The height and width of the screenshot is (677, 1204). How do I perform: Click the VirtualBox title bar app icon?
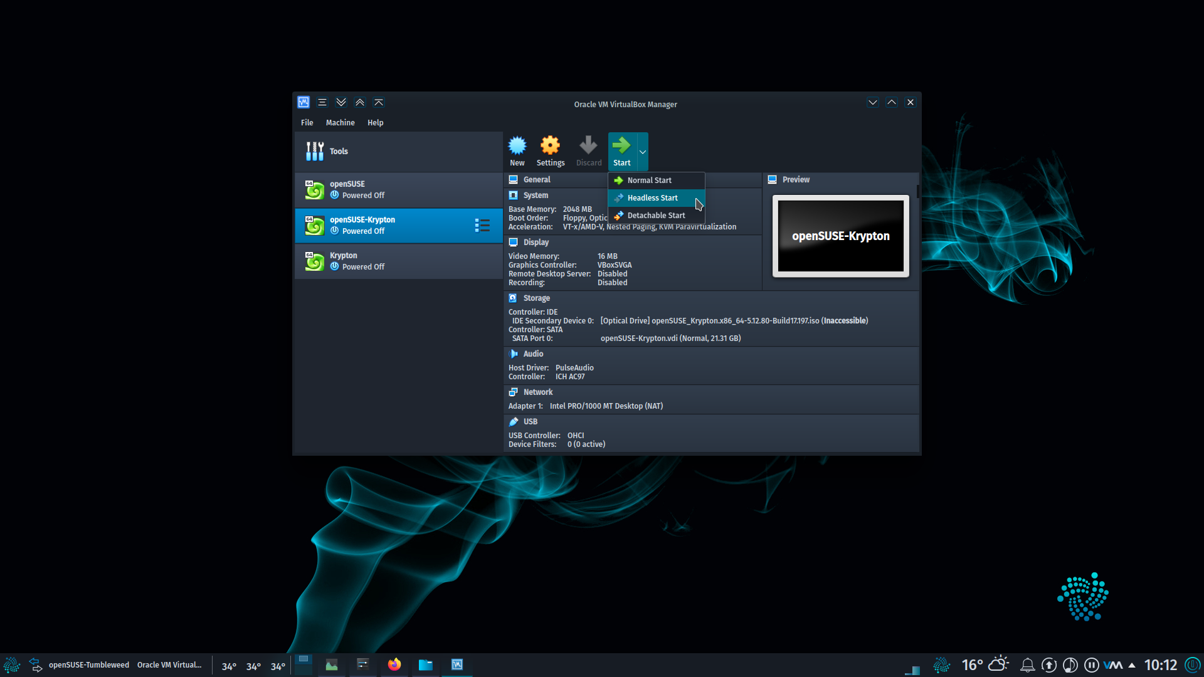[x=304, y=102]
